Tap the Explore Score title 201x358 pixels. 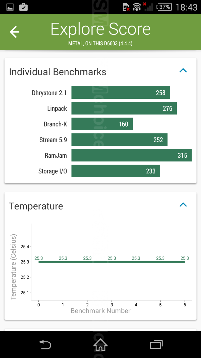click(100, 29)
